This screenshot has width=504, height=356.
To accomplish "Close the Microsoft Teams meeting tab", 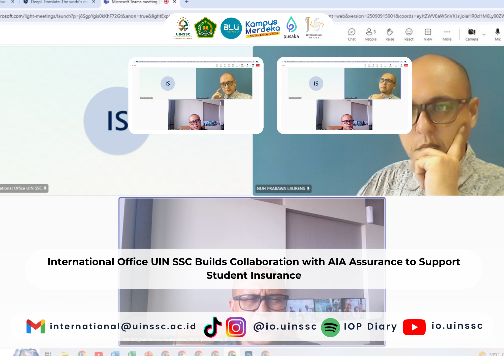I will click(x=174, y=2).
